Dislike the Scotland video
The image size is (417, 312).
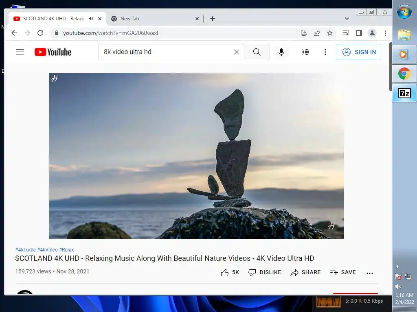265,273
